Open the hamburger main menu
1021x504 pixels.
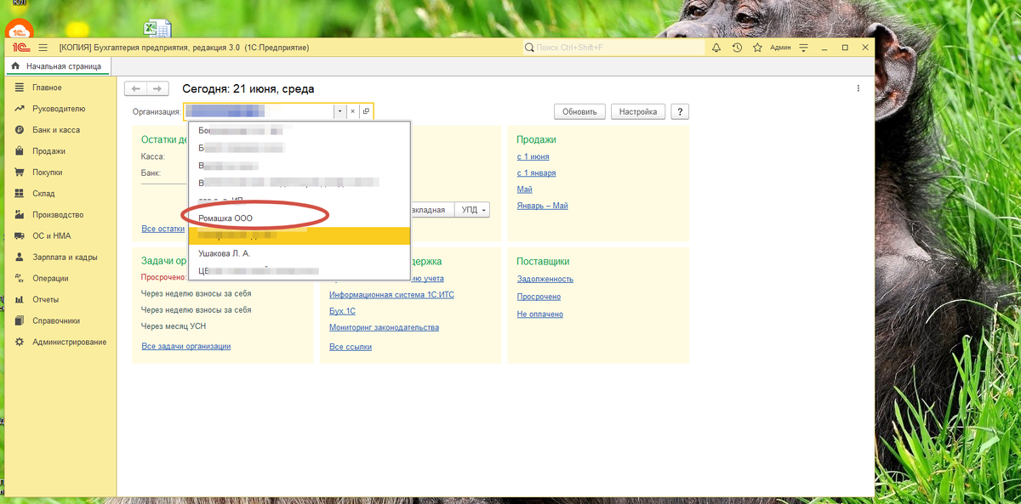tap(43, 48)
